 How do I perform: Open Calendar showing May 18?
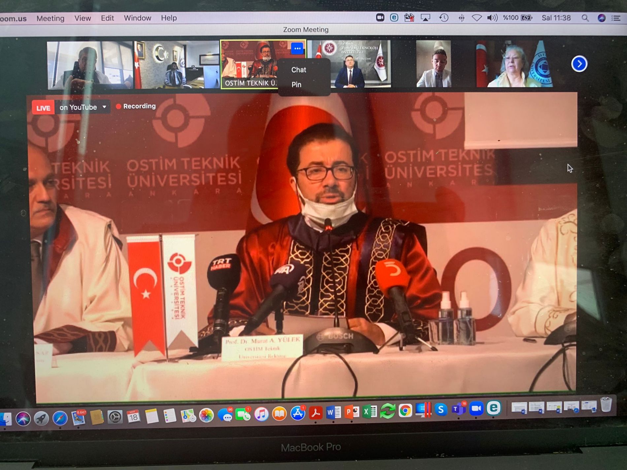click(133, 417)
